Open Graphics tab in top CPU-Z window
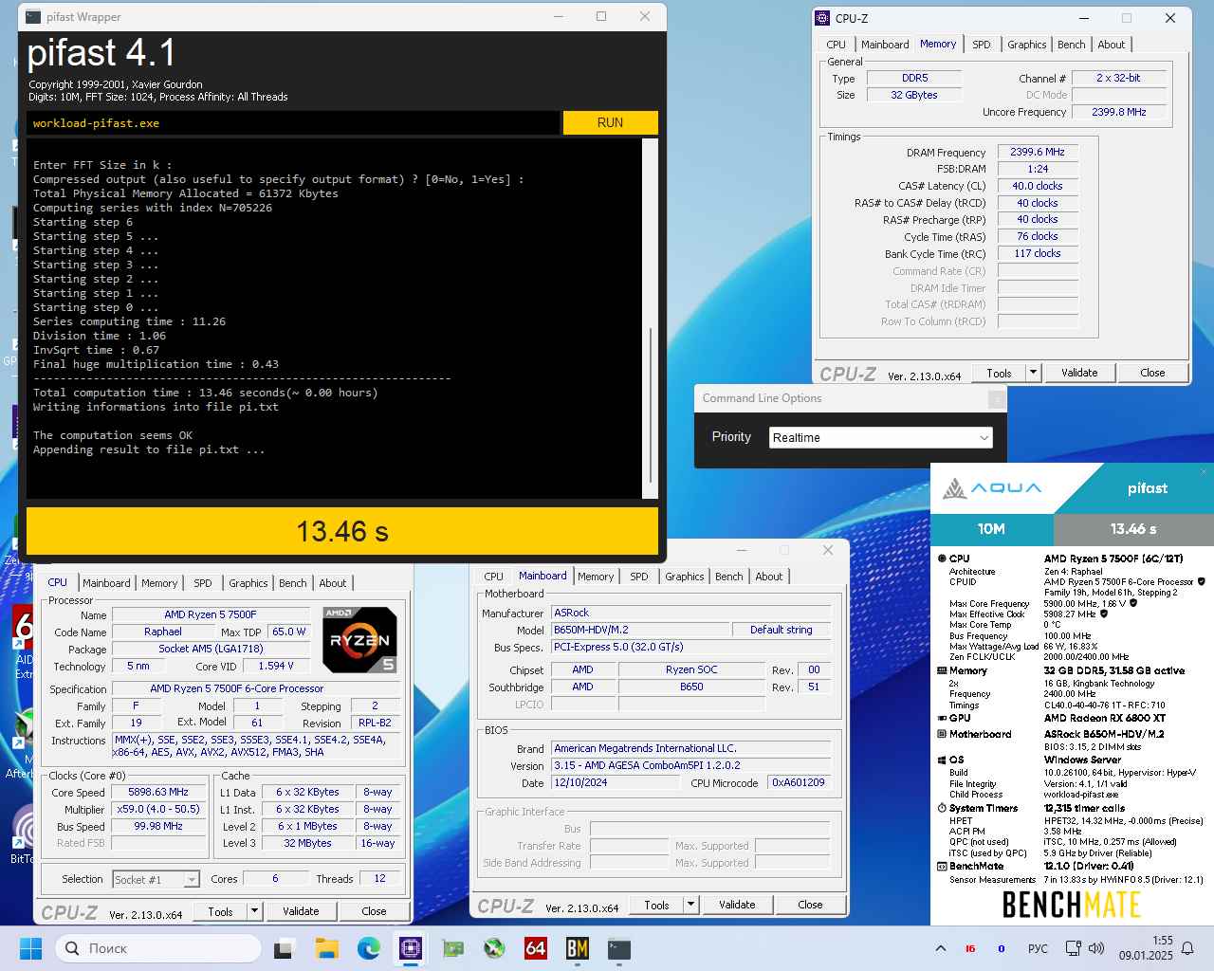Screen dimensions: 1214x971 [1026, 45]
